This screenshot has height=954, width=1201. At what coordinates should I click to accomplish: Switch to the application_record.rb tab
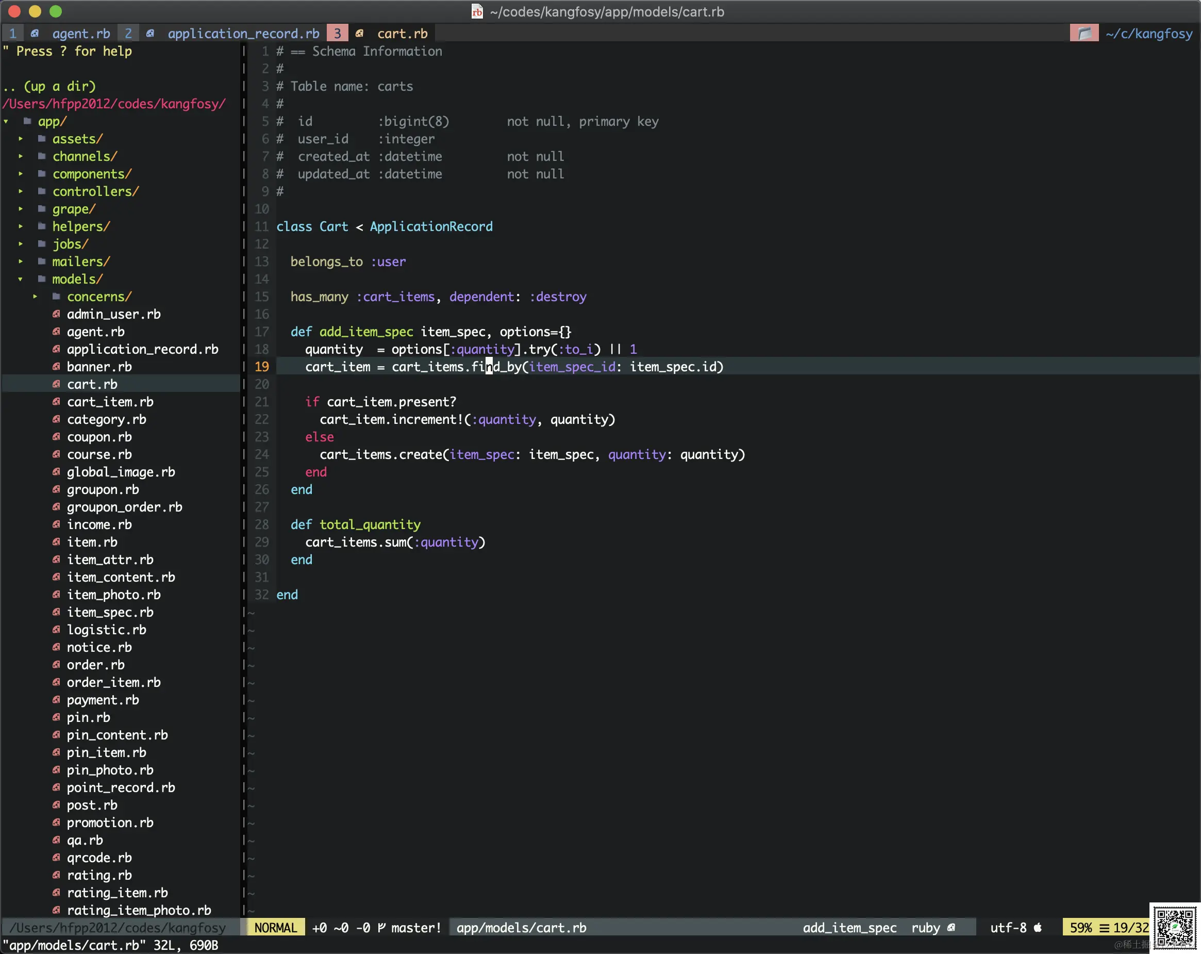[x=243, y=34]
